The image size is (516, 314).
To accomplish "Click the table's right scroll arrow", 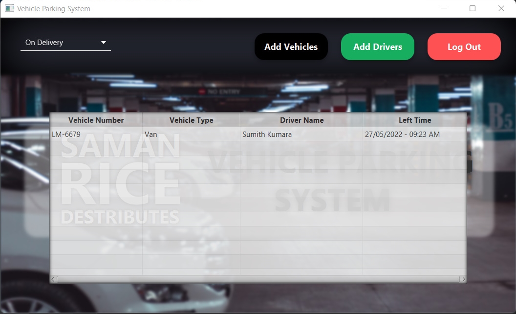I will point(463,279).
